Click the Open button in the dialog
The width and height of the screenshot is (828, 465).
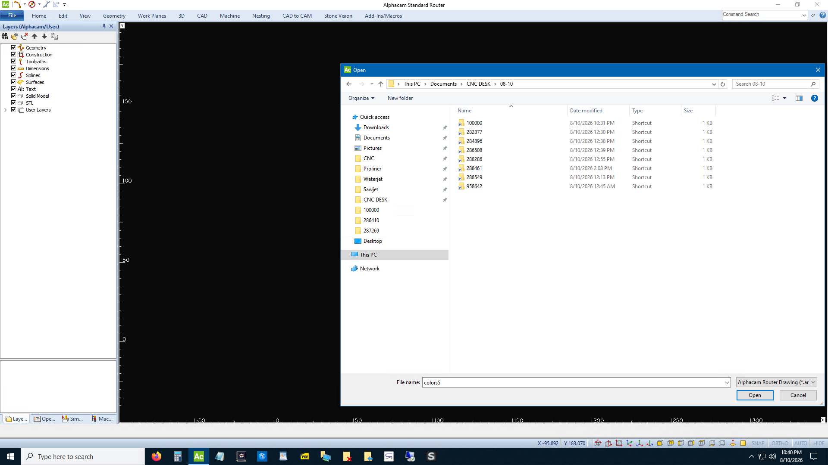pyautogui.click(x=755, y=395)
